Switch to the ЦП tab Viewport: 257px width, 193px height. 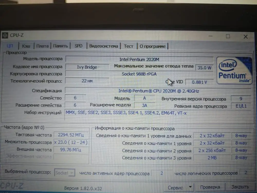pos(10,46)
